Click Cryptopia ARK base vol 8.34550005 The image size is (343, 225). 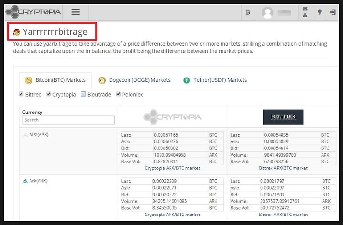click(164, 208)
